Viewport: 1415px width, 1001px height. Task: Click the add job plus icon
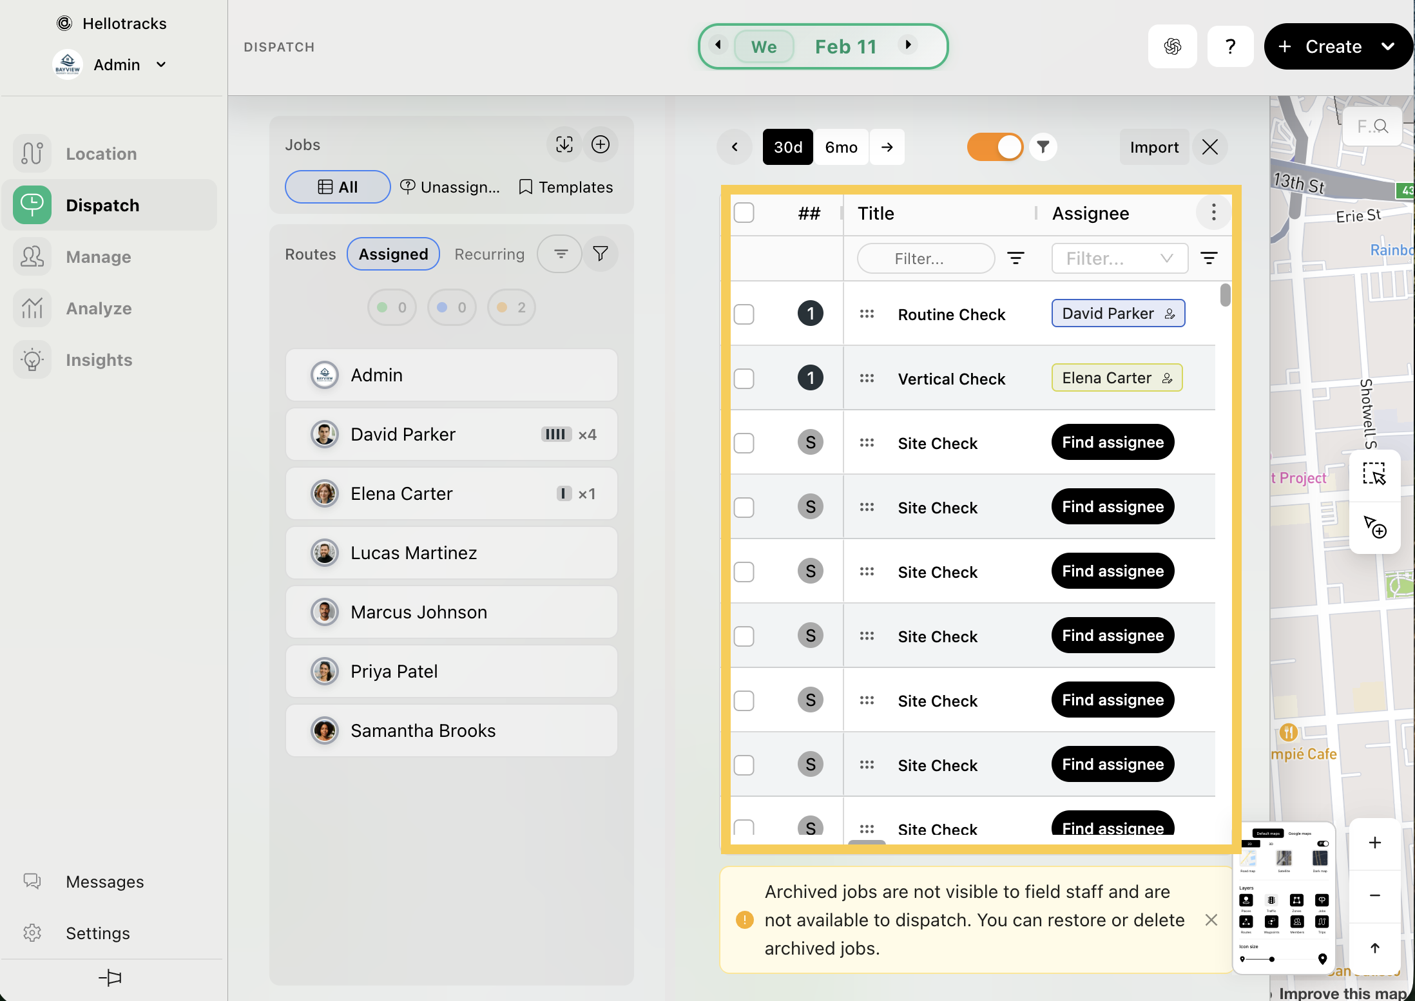click(x=601, y=144)
